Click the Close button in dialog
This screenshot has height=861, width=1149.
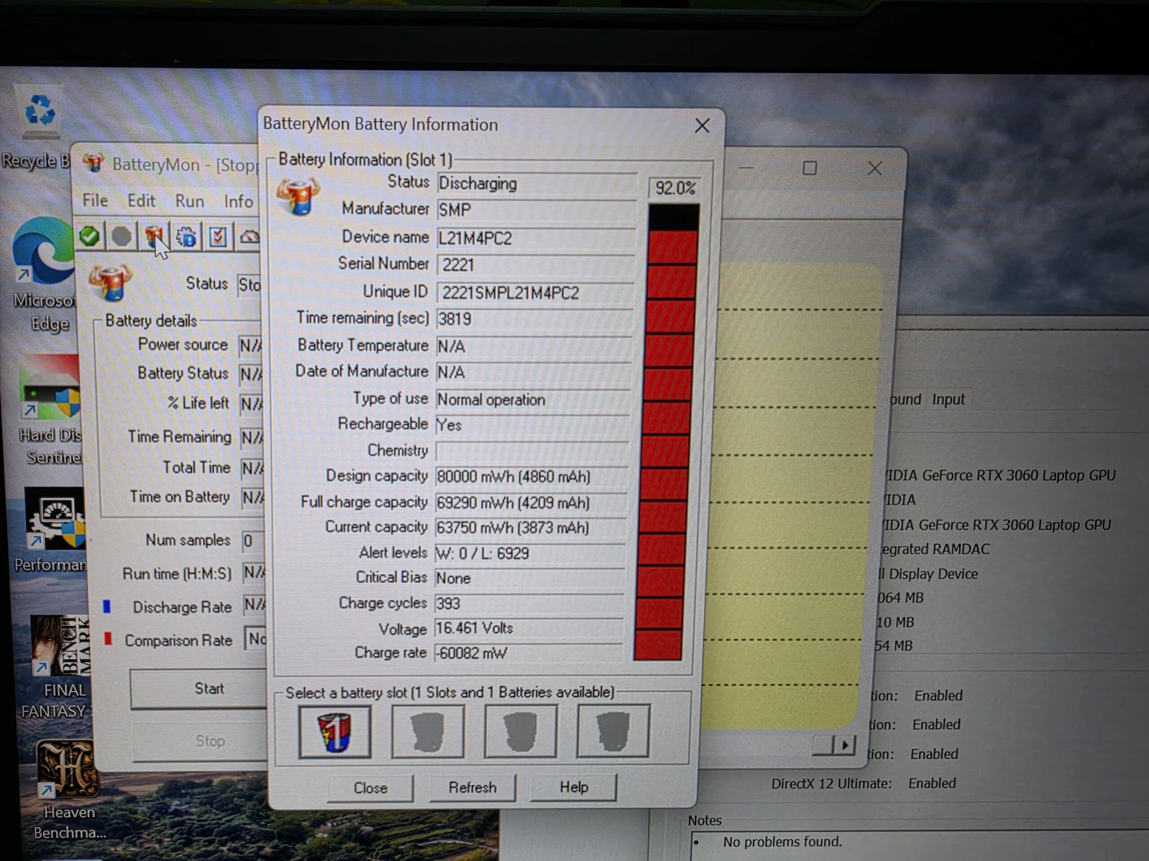(x=370, y=788)
